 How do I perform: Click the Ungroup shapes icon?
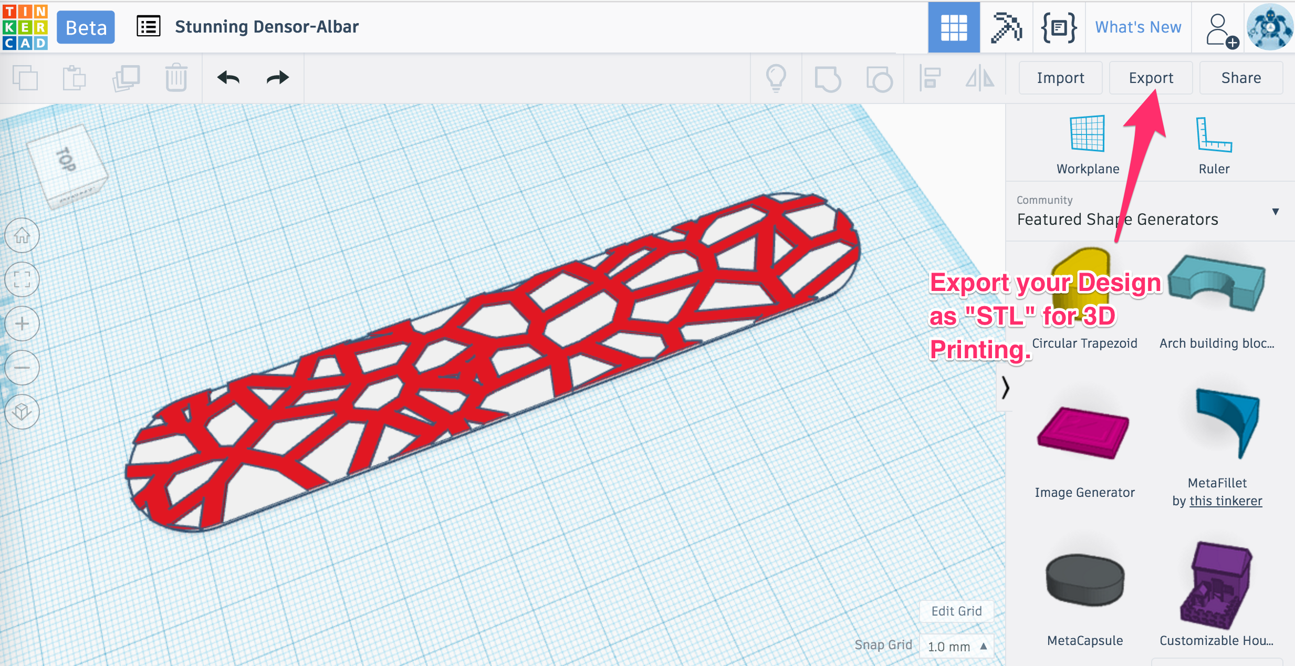(879, 78)
